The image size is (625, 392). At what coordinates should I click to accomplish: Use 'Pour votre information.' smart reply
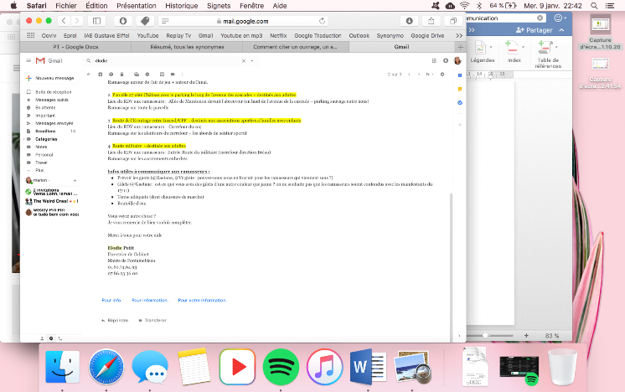203,301
